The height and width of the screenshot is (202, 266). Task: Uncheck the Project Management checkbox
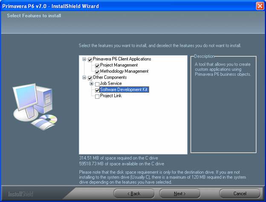(x=97, y=66)
